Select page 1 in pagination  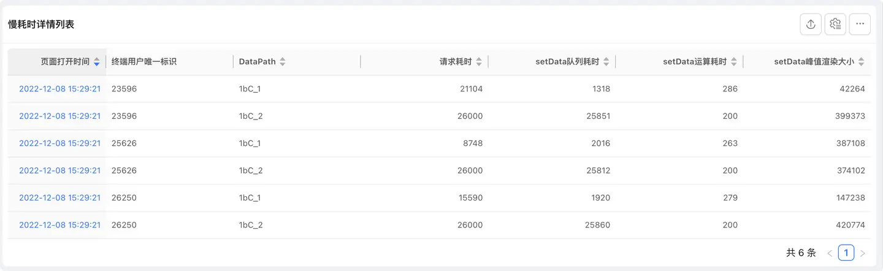coord(846,253)
